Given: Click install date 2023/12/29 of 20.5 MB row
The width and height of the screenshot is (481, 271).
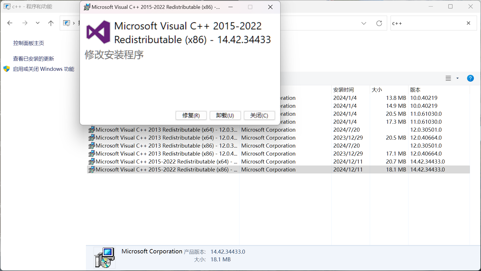Looking at the screenshot, I should pyautogui.click(x=348, y=138).
